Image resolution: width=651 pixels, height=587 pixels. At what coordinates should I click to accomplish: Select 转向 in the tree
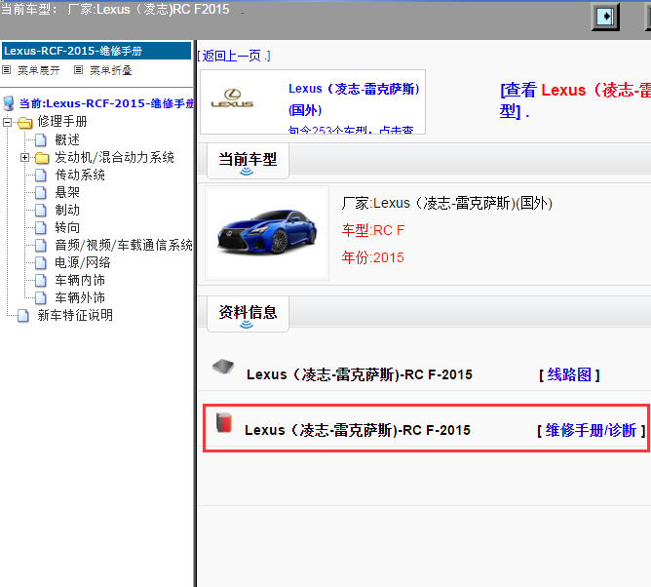[67, 227]
